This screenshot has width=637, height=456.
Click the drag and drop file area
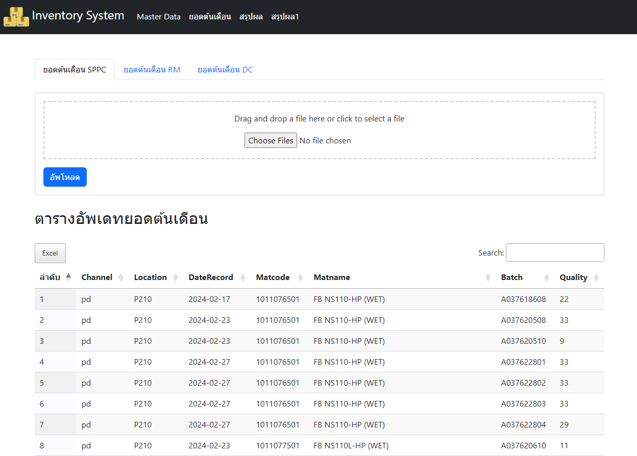pyautogui.click(x=320, y=130)
